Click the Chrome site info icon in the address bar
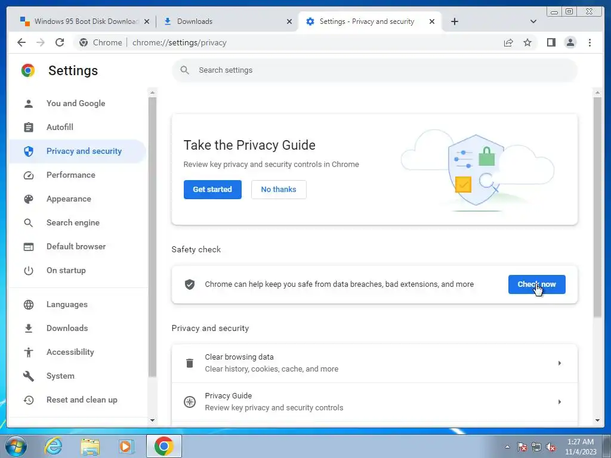This screenshot has width=611, height=458. point(84,42)
